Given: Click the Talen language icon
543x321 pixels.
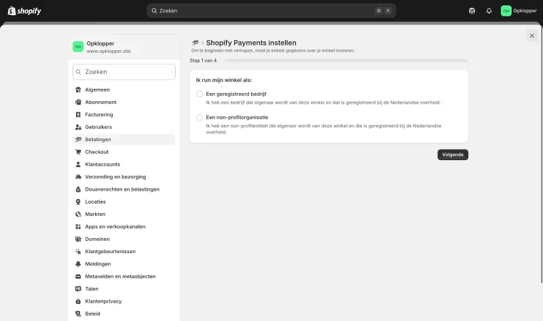Looking at the screenshot, I should click(x=78, y=289).
